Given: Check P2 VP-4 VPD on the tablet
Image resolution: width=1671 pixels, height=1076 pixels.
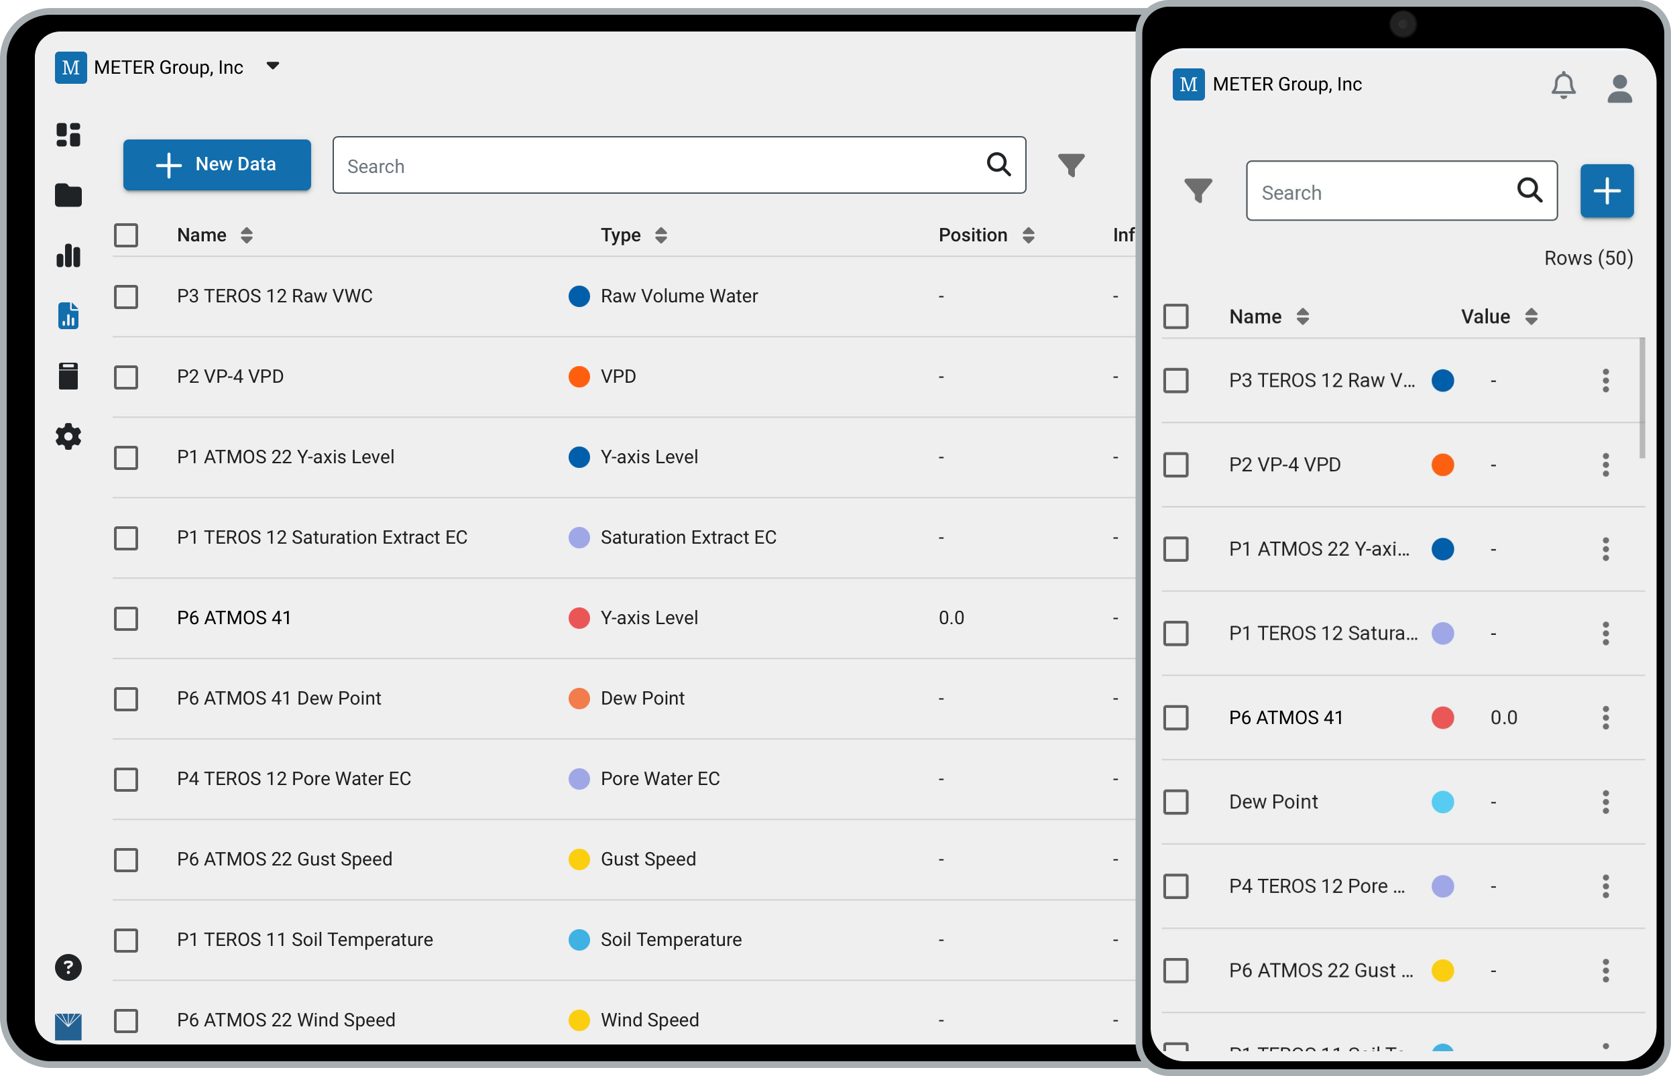Looking at the screenshot, I should [126, 377].
